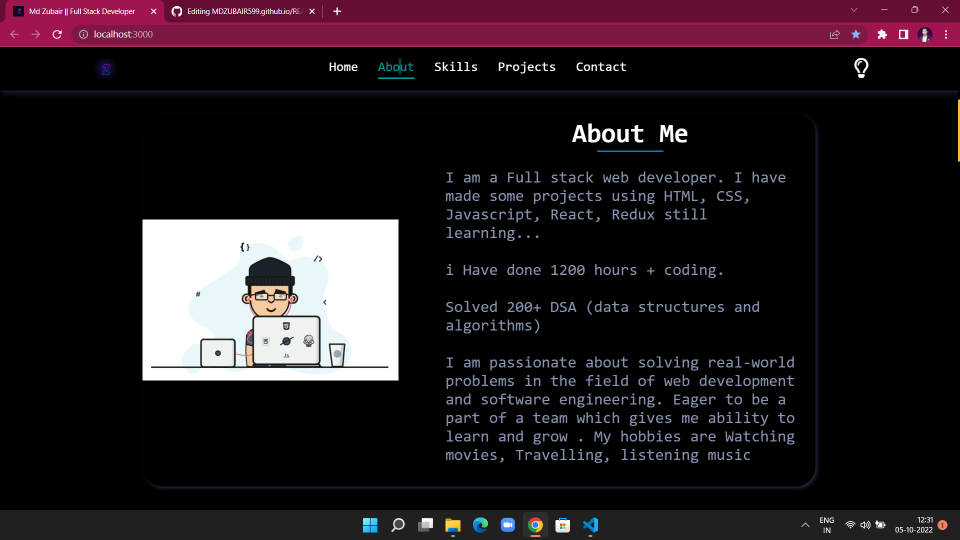Image resolution: width=960 pixels, height=540 pixels.
Task: Share this page from the address bar
Action: (834, 34)
